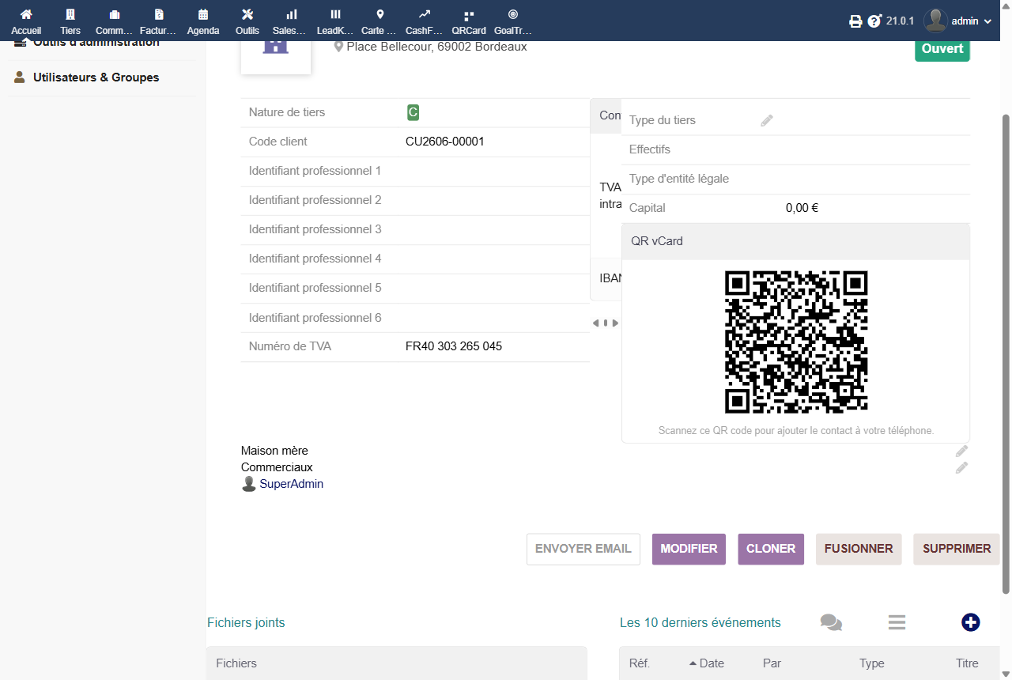
Task: Open the help icon beside version 21.0.1
Action: [x=874, y=21]
